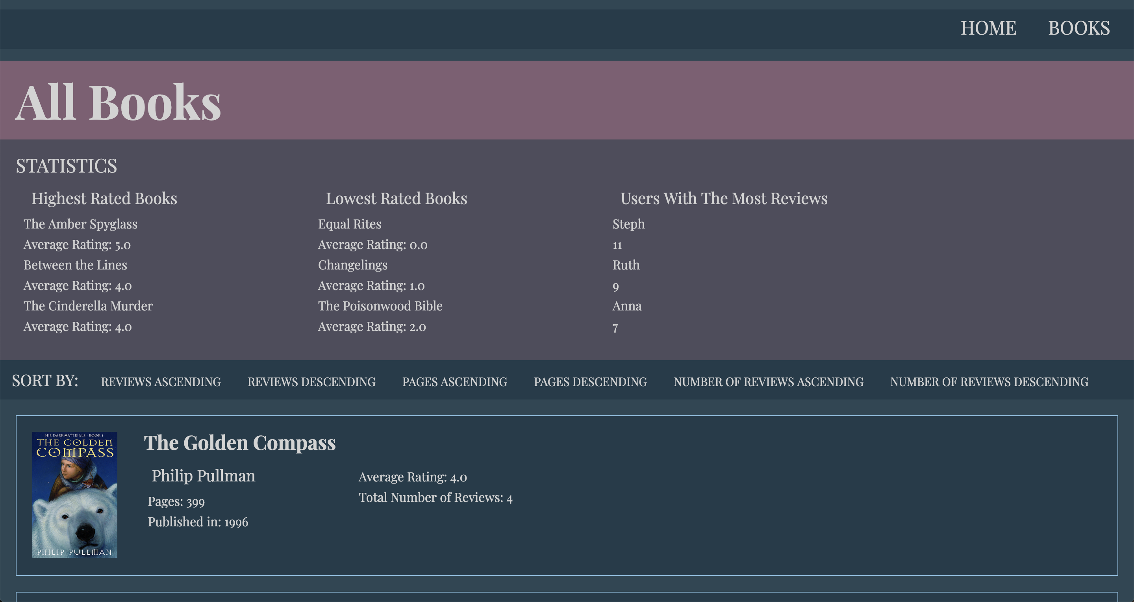Viewport: 1134px width, 602px height.
Task: Go to the BOOKS navigation link
Action: (1078, 28)
